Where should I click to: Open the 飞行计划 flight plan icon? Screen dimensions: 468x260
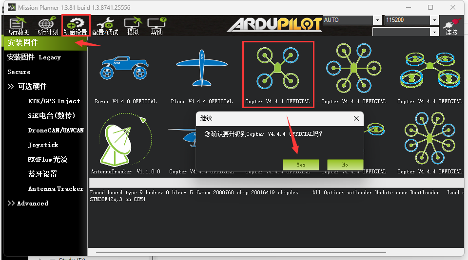tap(47, 26)
